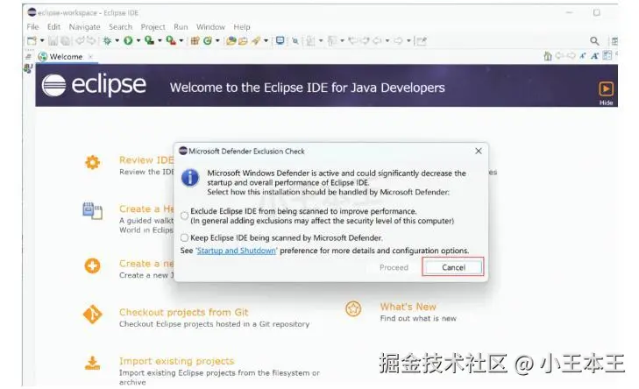Click the Open Task folder icon
Image resolution: width=639 pixels, height=389 pixels.
click(x=244, y=40)
